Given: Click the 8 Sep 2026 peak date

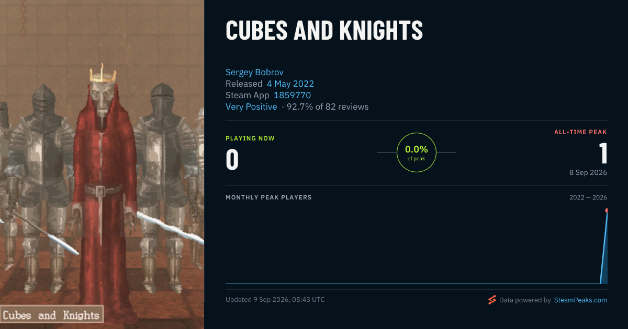Looking at the screenshot, I should (588, 172).
